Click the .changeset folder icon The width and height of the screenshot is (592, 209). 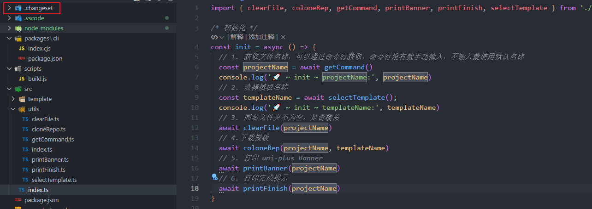pos(18,8)
